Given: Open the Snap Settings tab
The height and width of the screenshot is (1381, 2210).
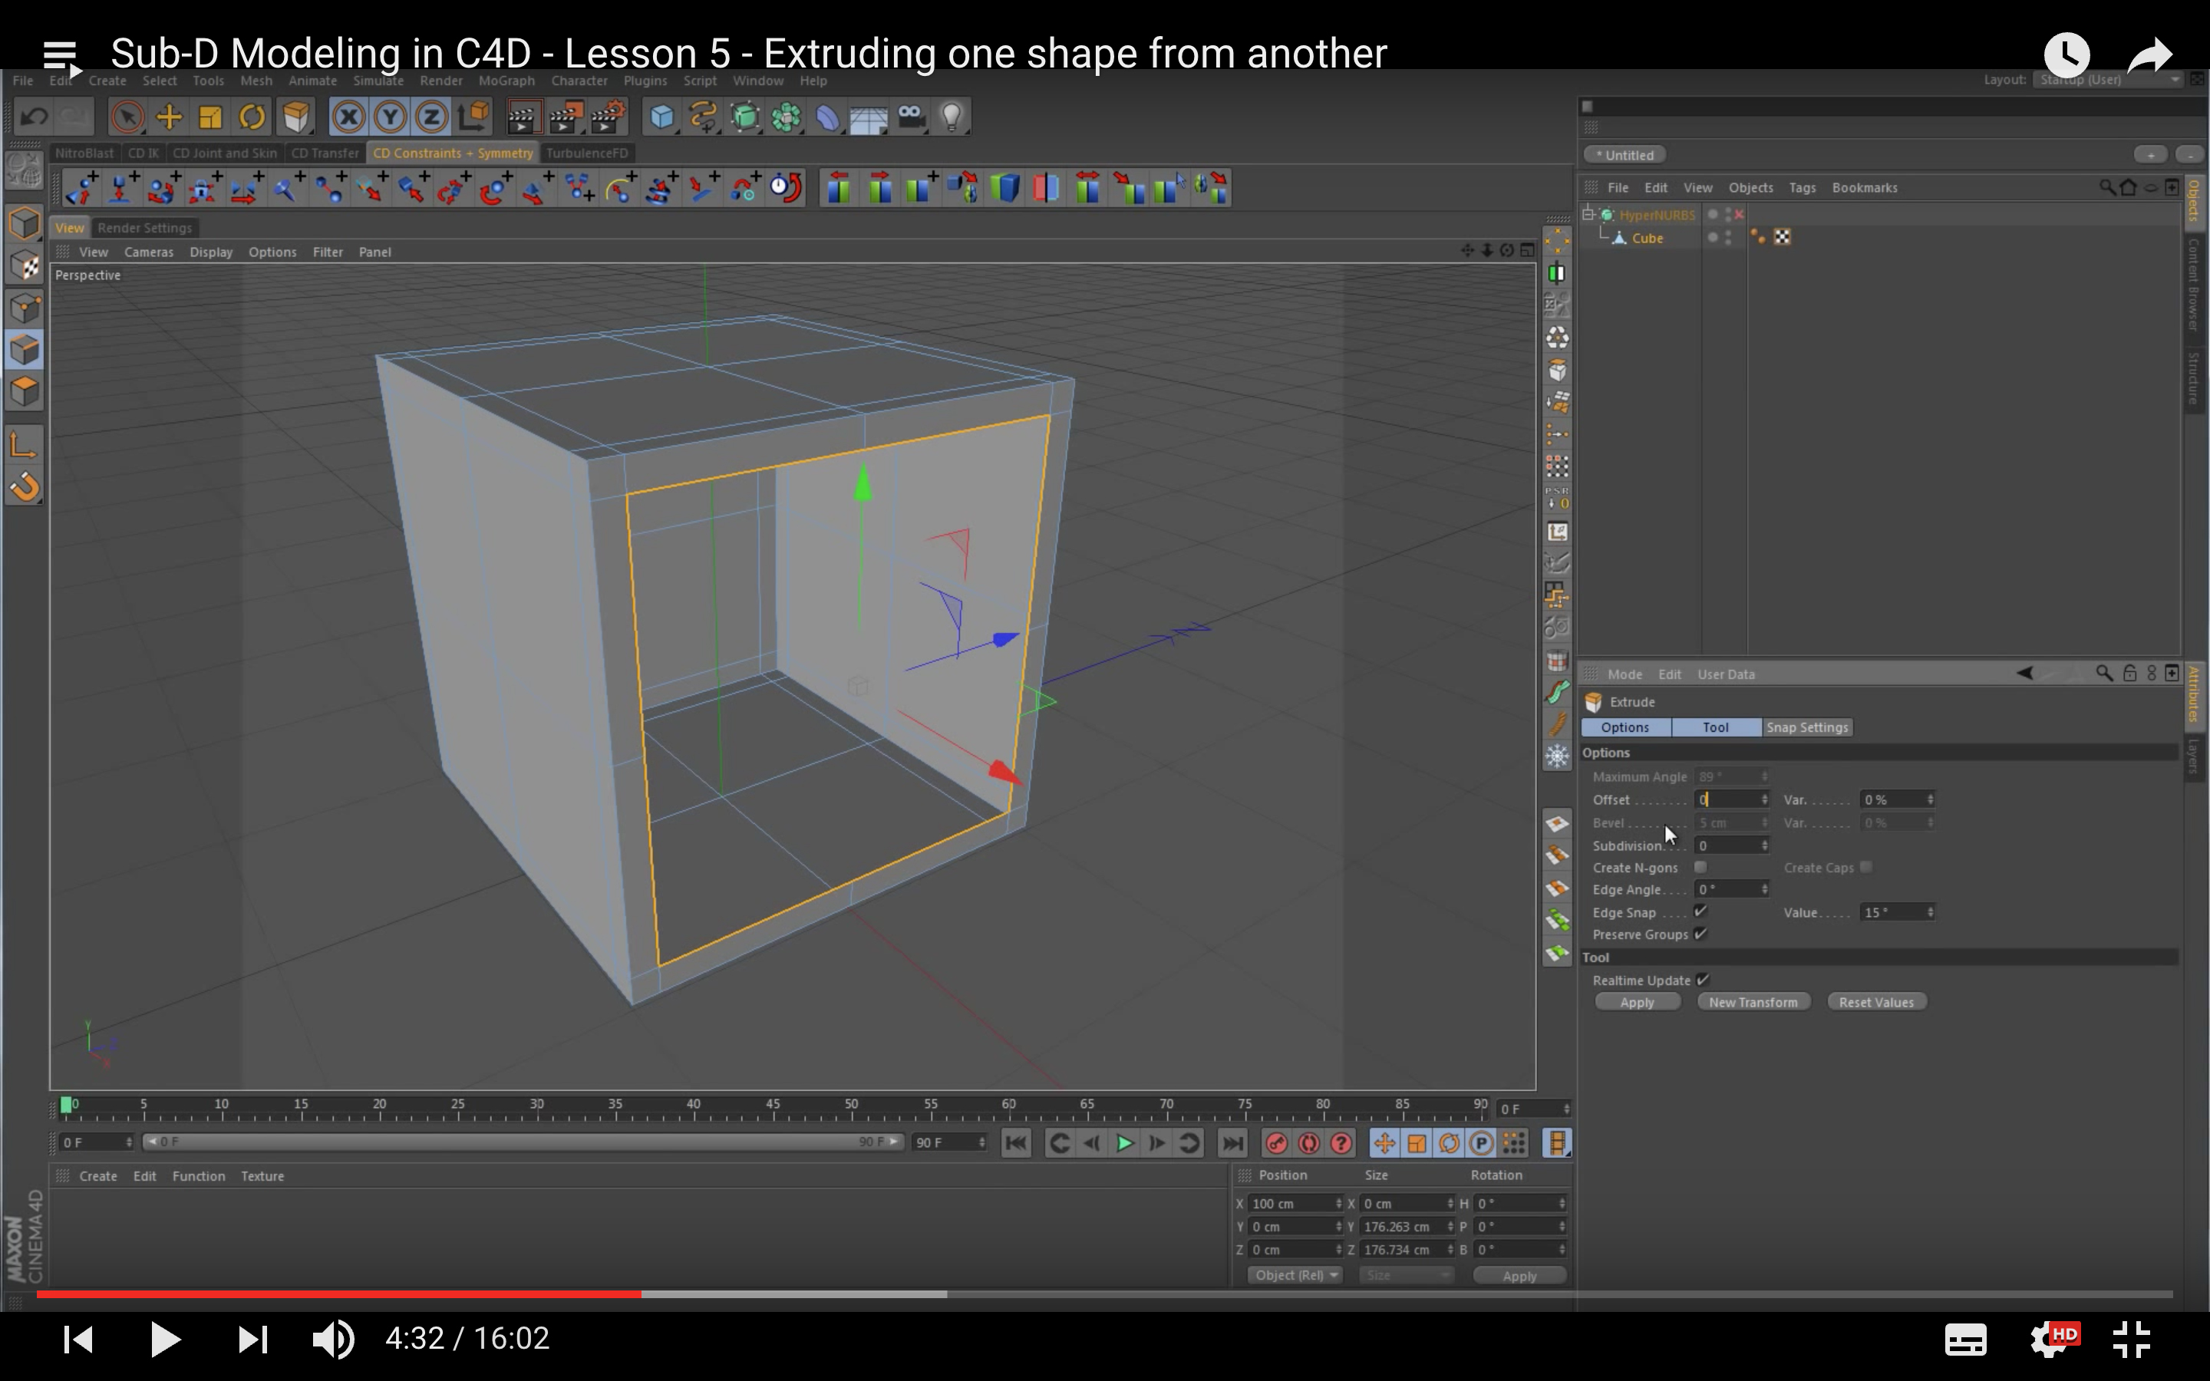Looking at the screenshot, I should [1806, 727].
